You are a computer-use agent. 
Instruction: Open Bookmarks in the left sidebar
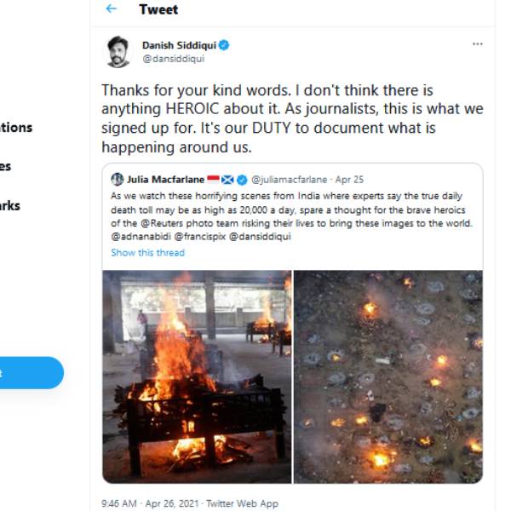(x=10, y=205)
